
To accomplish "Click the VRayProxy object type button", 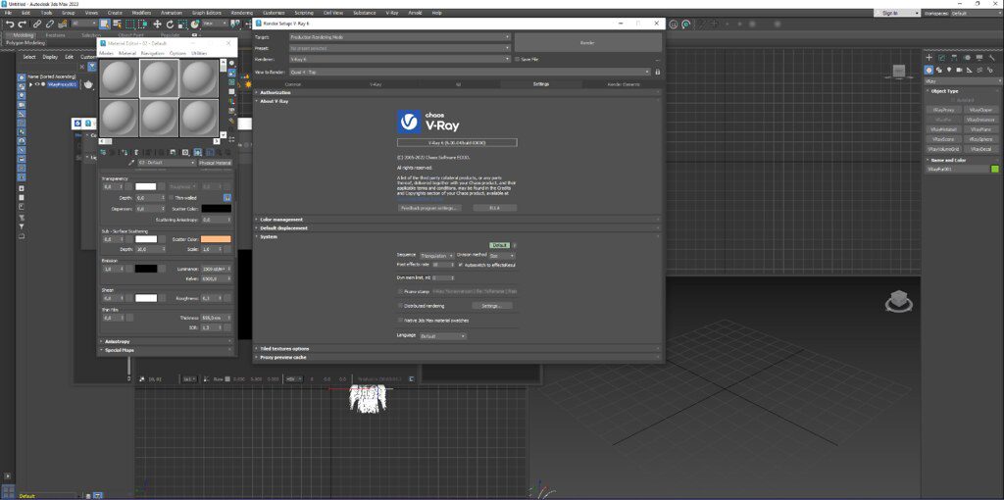I will tap(944, 110).
